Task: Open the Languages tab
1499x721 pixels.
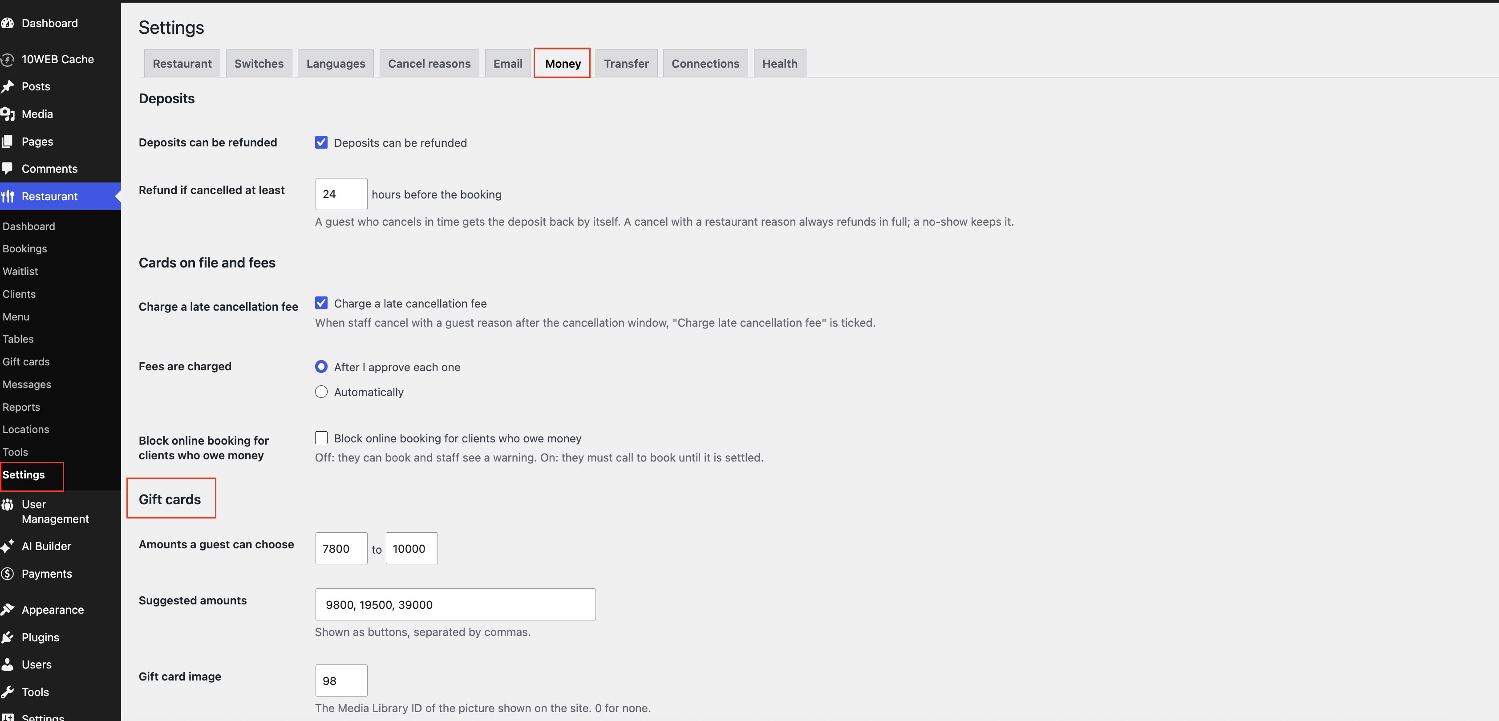Action: pos(336,64)
